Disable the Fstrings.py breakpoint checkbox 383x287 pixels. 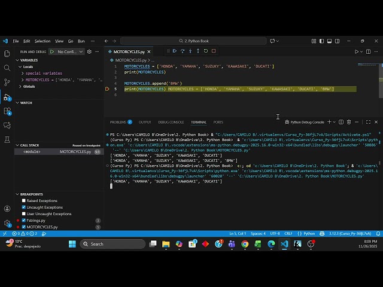tap(24, 221)
